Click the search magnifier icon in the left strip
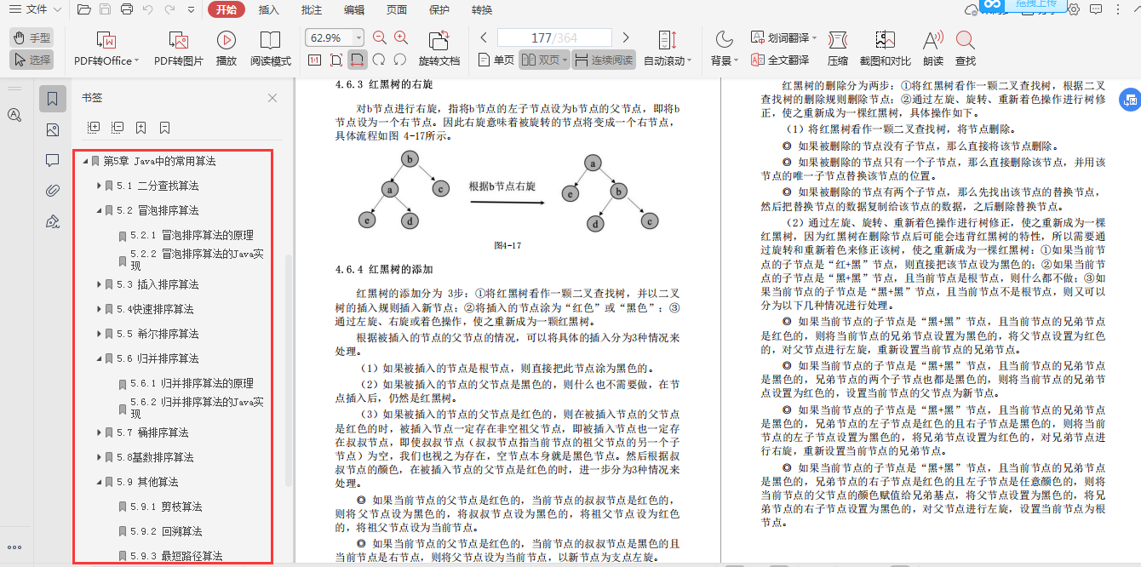This screenshot has width=1141, height=567. (x=14, y=115)
